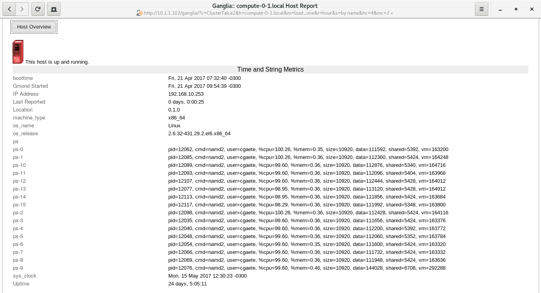Click the insecure lock icon beside the URL

coord(139,13)
